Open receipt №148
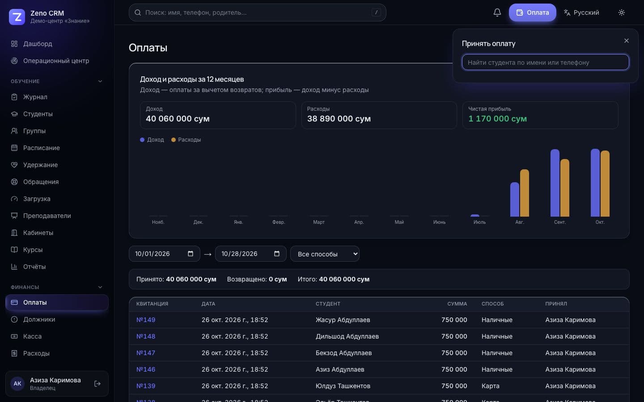The image size is (644, 402). point(146,336)
